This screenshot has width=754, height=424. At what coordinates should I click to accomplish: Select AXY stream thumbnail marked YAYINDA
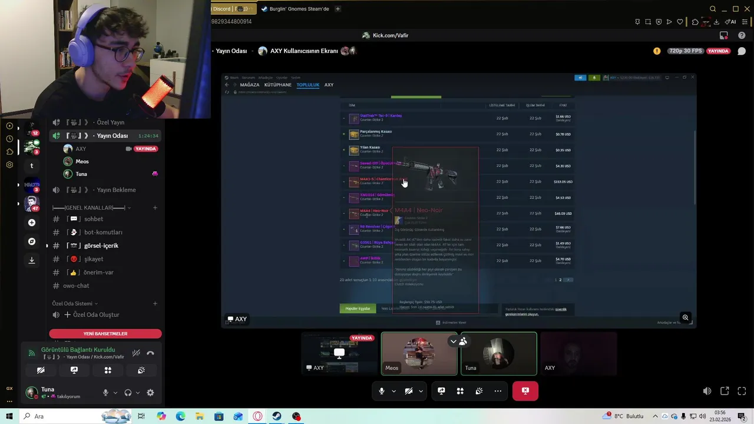pyautogui.click(x=339, y=354)
